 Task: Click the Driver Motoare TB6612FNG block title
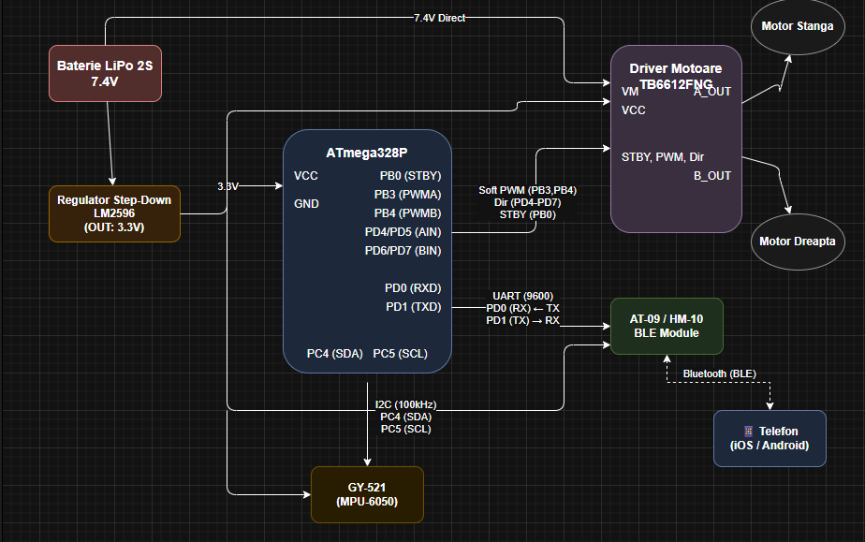pos(676,76)
